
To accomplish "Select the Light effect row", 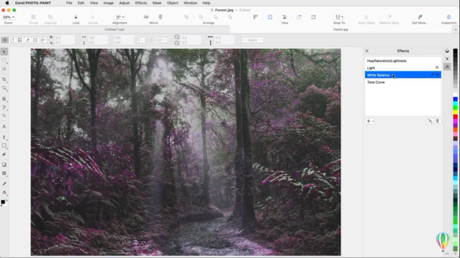I will [403, 68].
